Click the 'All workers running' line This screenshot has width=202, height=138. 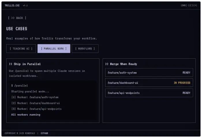[x=26, y=115]
